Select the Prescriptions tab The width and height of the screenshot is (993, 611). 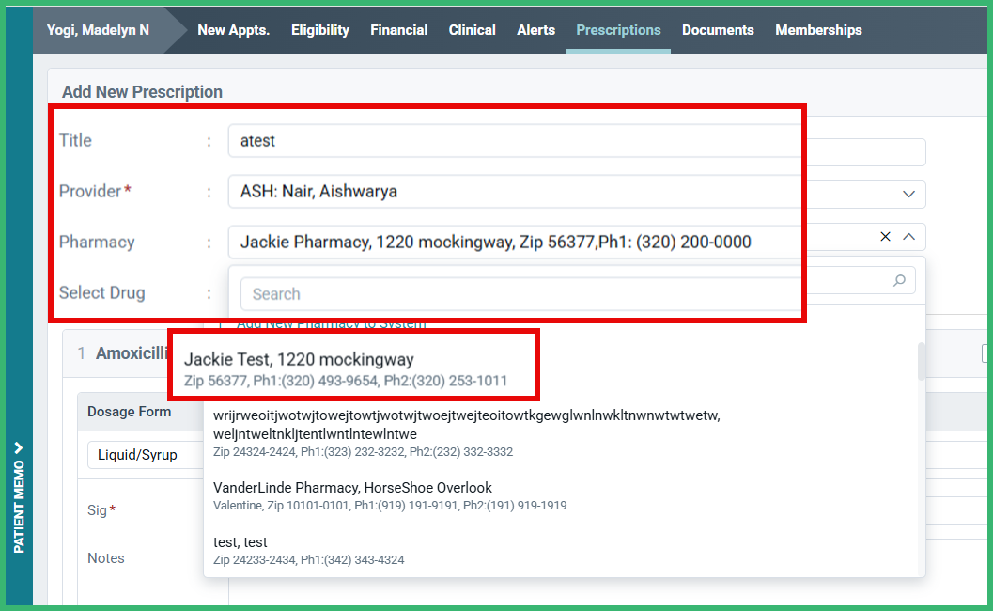click(x=618, y=30)
